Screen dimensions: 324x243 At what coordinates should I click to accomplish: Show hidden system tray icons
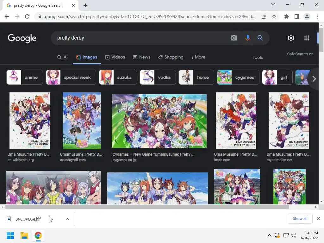click(x=270, y=235)
